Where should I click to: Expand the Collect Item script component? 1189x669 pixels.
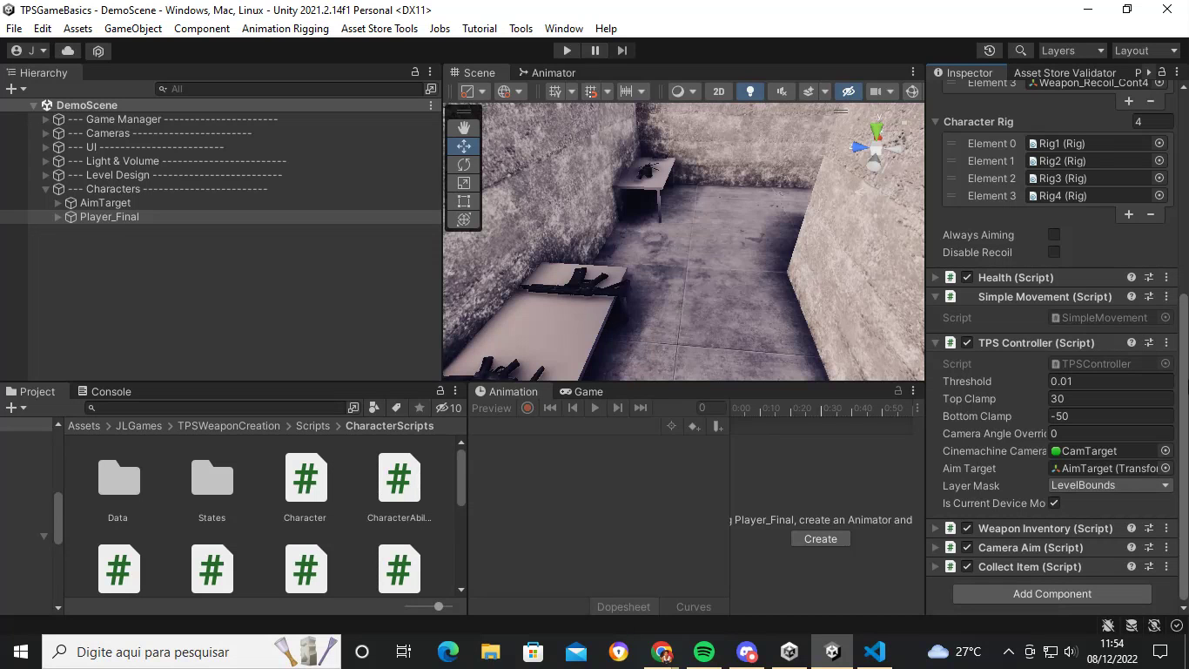(936, 566)
